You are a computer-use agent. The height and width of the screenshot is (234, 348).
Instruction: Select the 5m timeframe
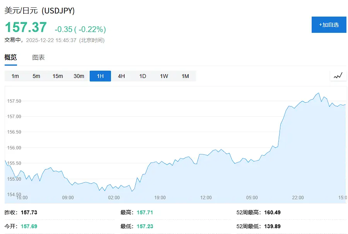(x=36, y=76)
